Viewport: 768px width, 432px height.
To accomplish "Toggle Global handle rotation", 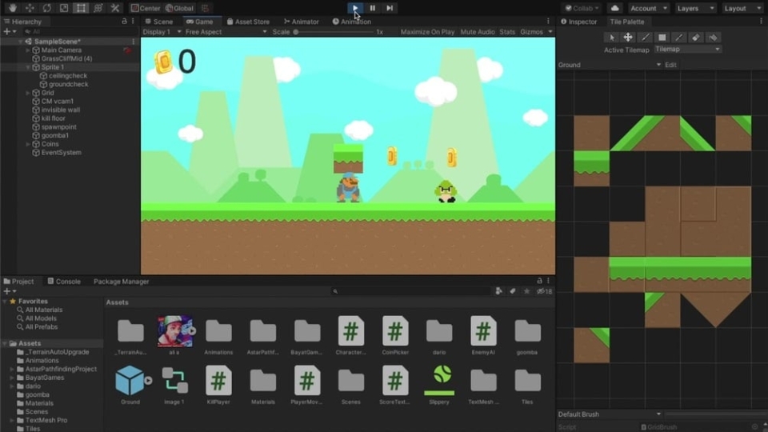I will click(179, 8).
